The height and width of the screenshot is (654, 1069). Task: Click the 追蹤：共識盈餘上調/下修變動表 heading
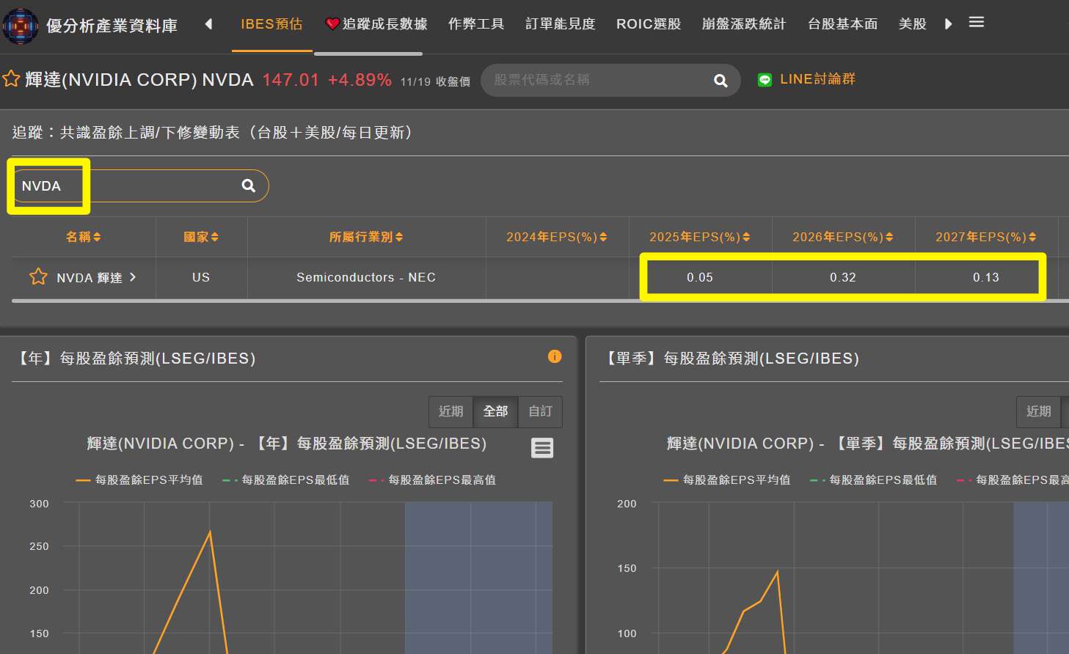point(214,132)
